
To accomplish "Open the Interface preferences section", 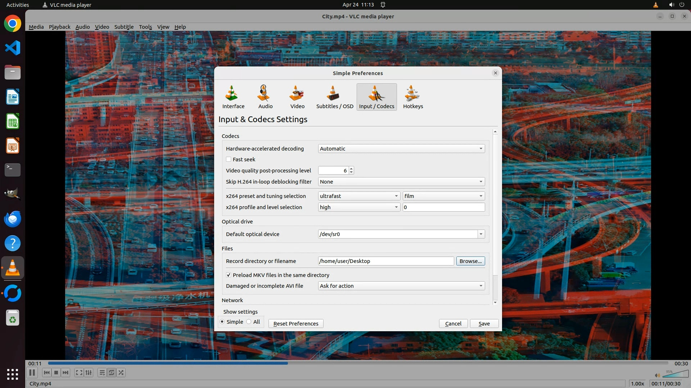I will [233, 97].
